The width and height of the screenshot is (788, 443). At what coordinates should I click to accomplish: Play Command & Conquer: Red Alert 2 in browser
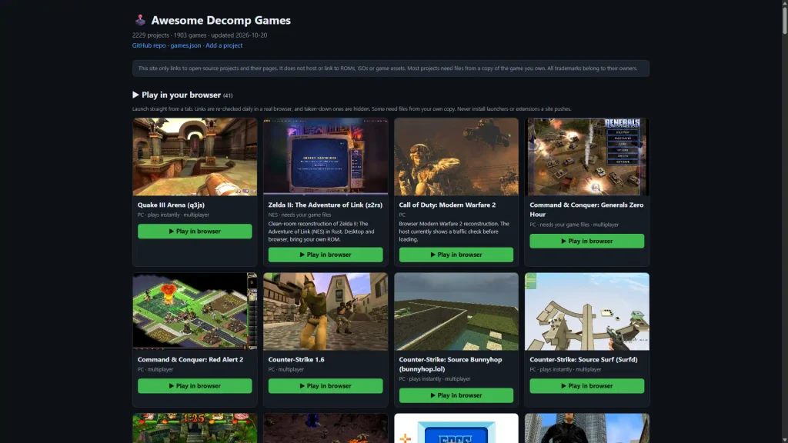[x=195, y=386]
